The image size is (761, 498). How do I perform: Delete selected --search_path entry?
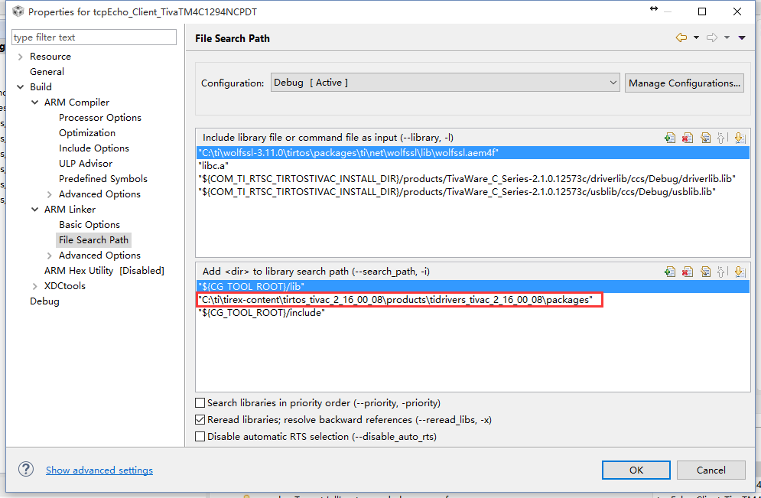coord(688,272)
